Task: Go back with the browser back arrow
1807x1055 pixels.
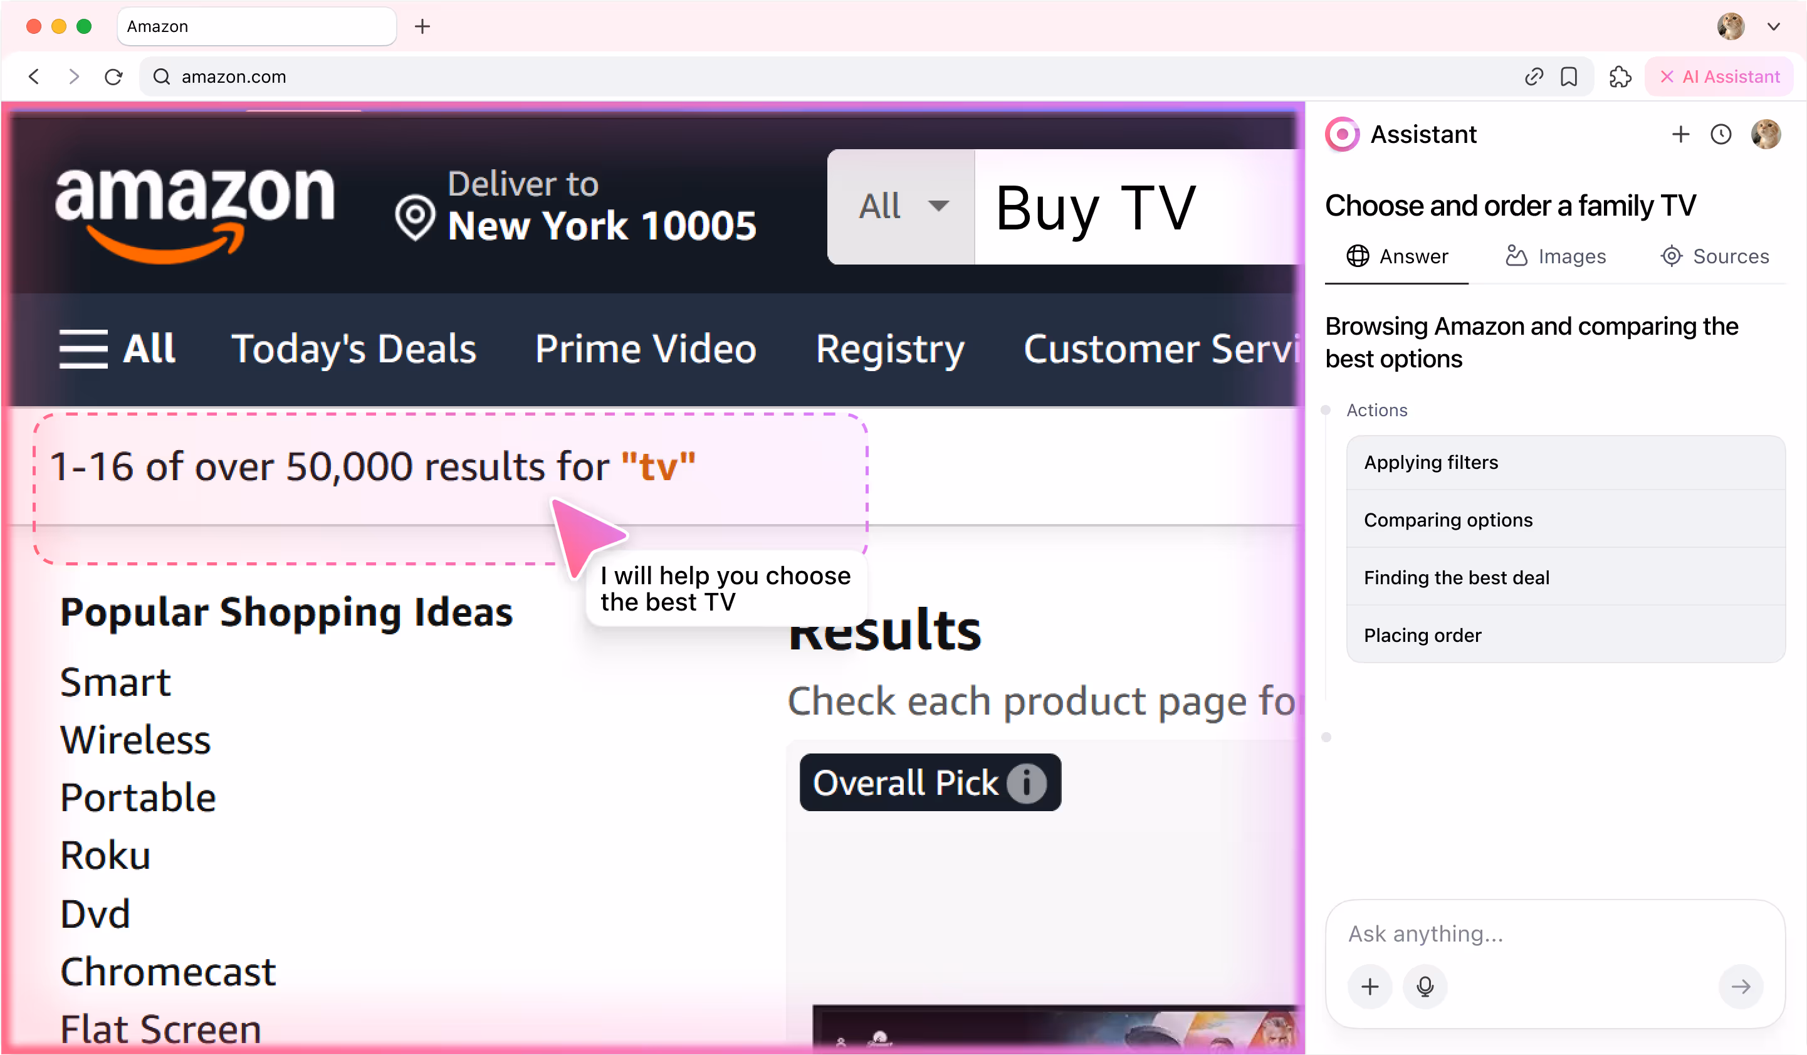Action: 34,76
